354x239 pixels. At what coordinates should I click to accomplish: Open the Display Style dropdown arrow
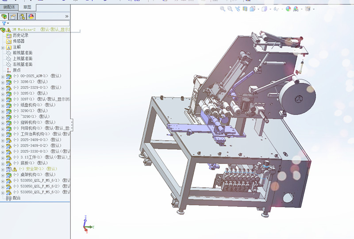pos(270,9)
